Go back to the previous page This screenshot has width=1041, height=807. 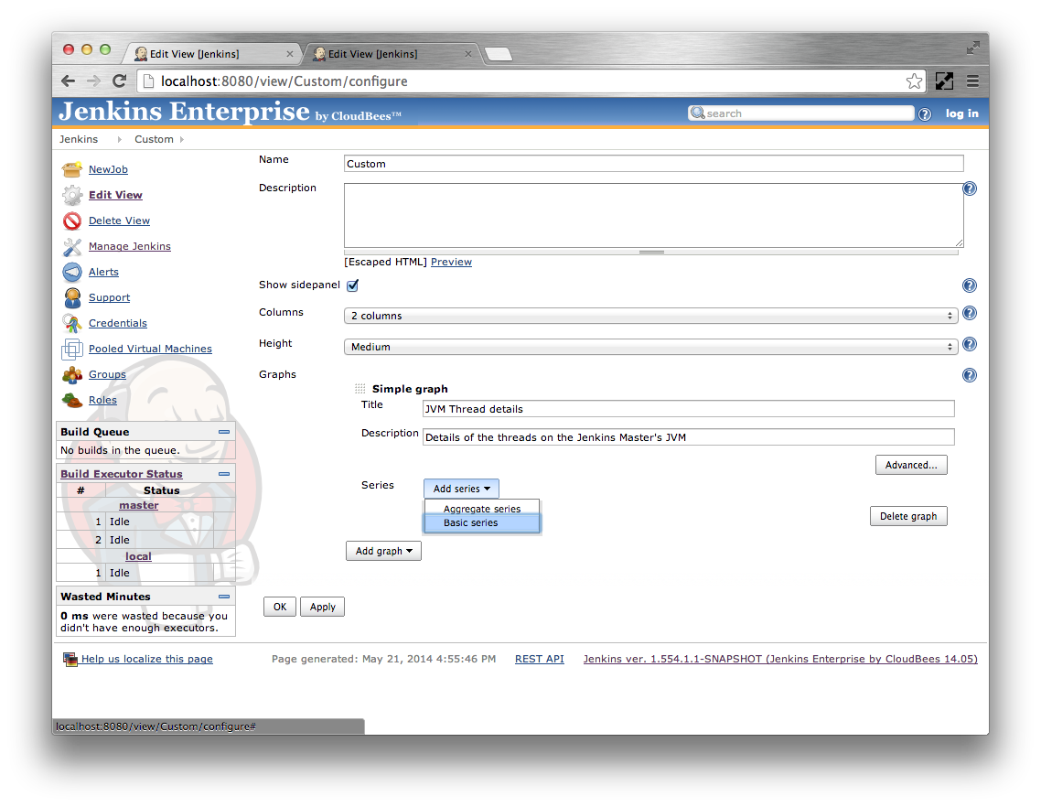click(68, 81)
